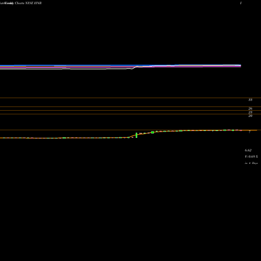
Task: Click the price level label 33
Action: (x=250, y=100)
